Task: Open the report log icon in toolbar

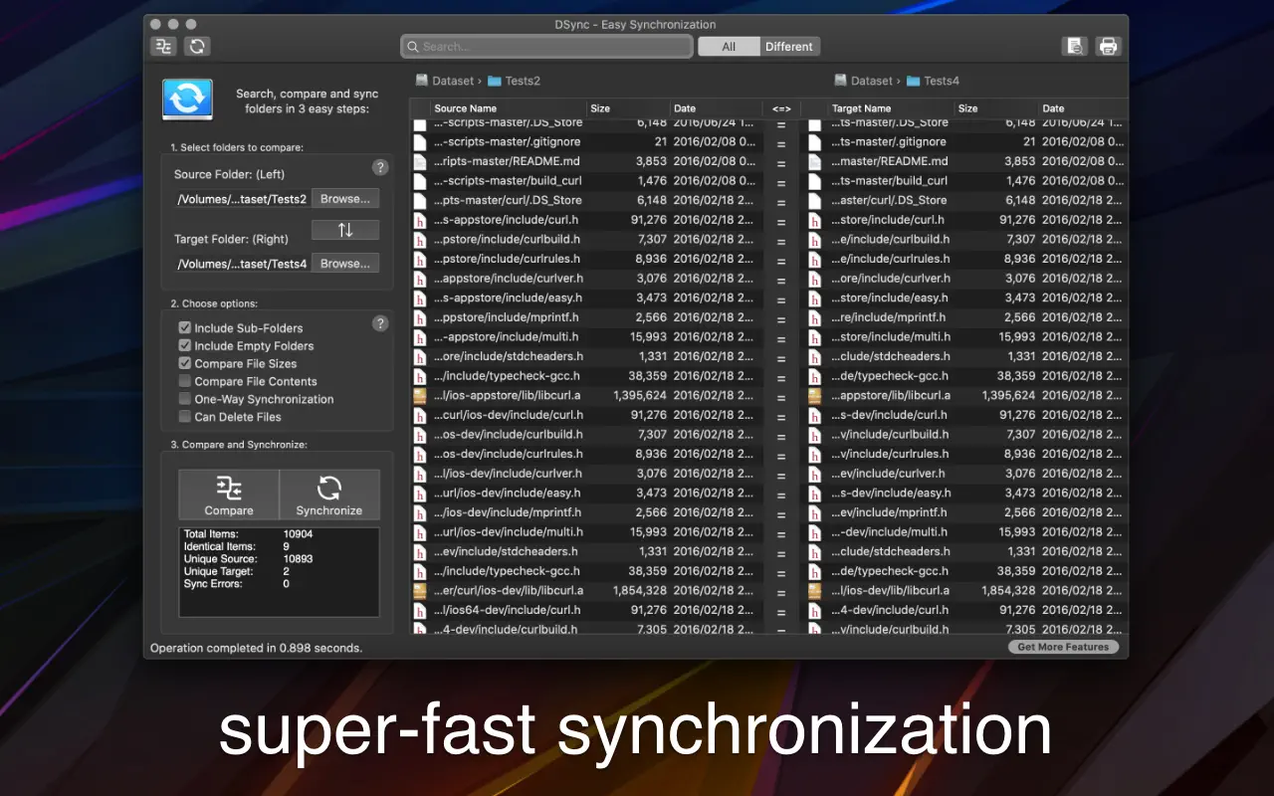Action: point(1074,46)
